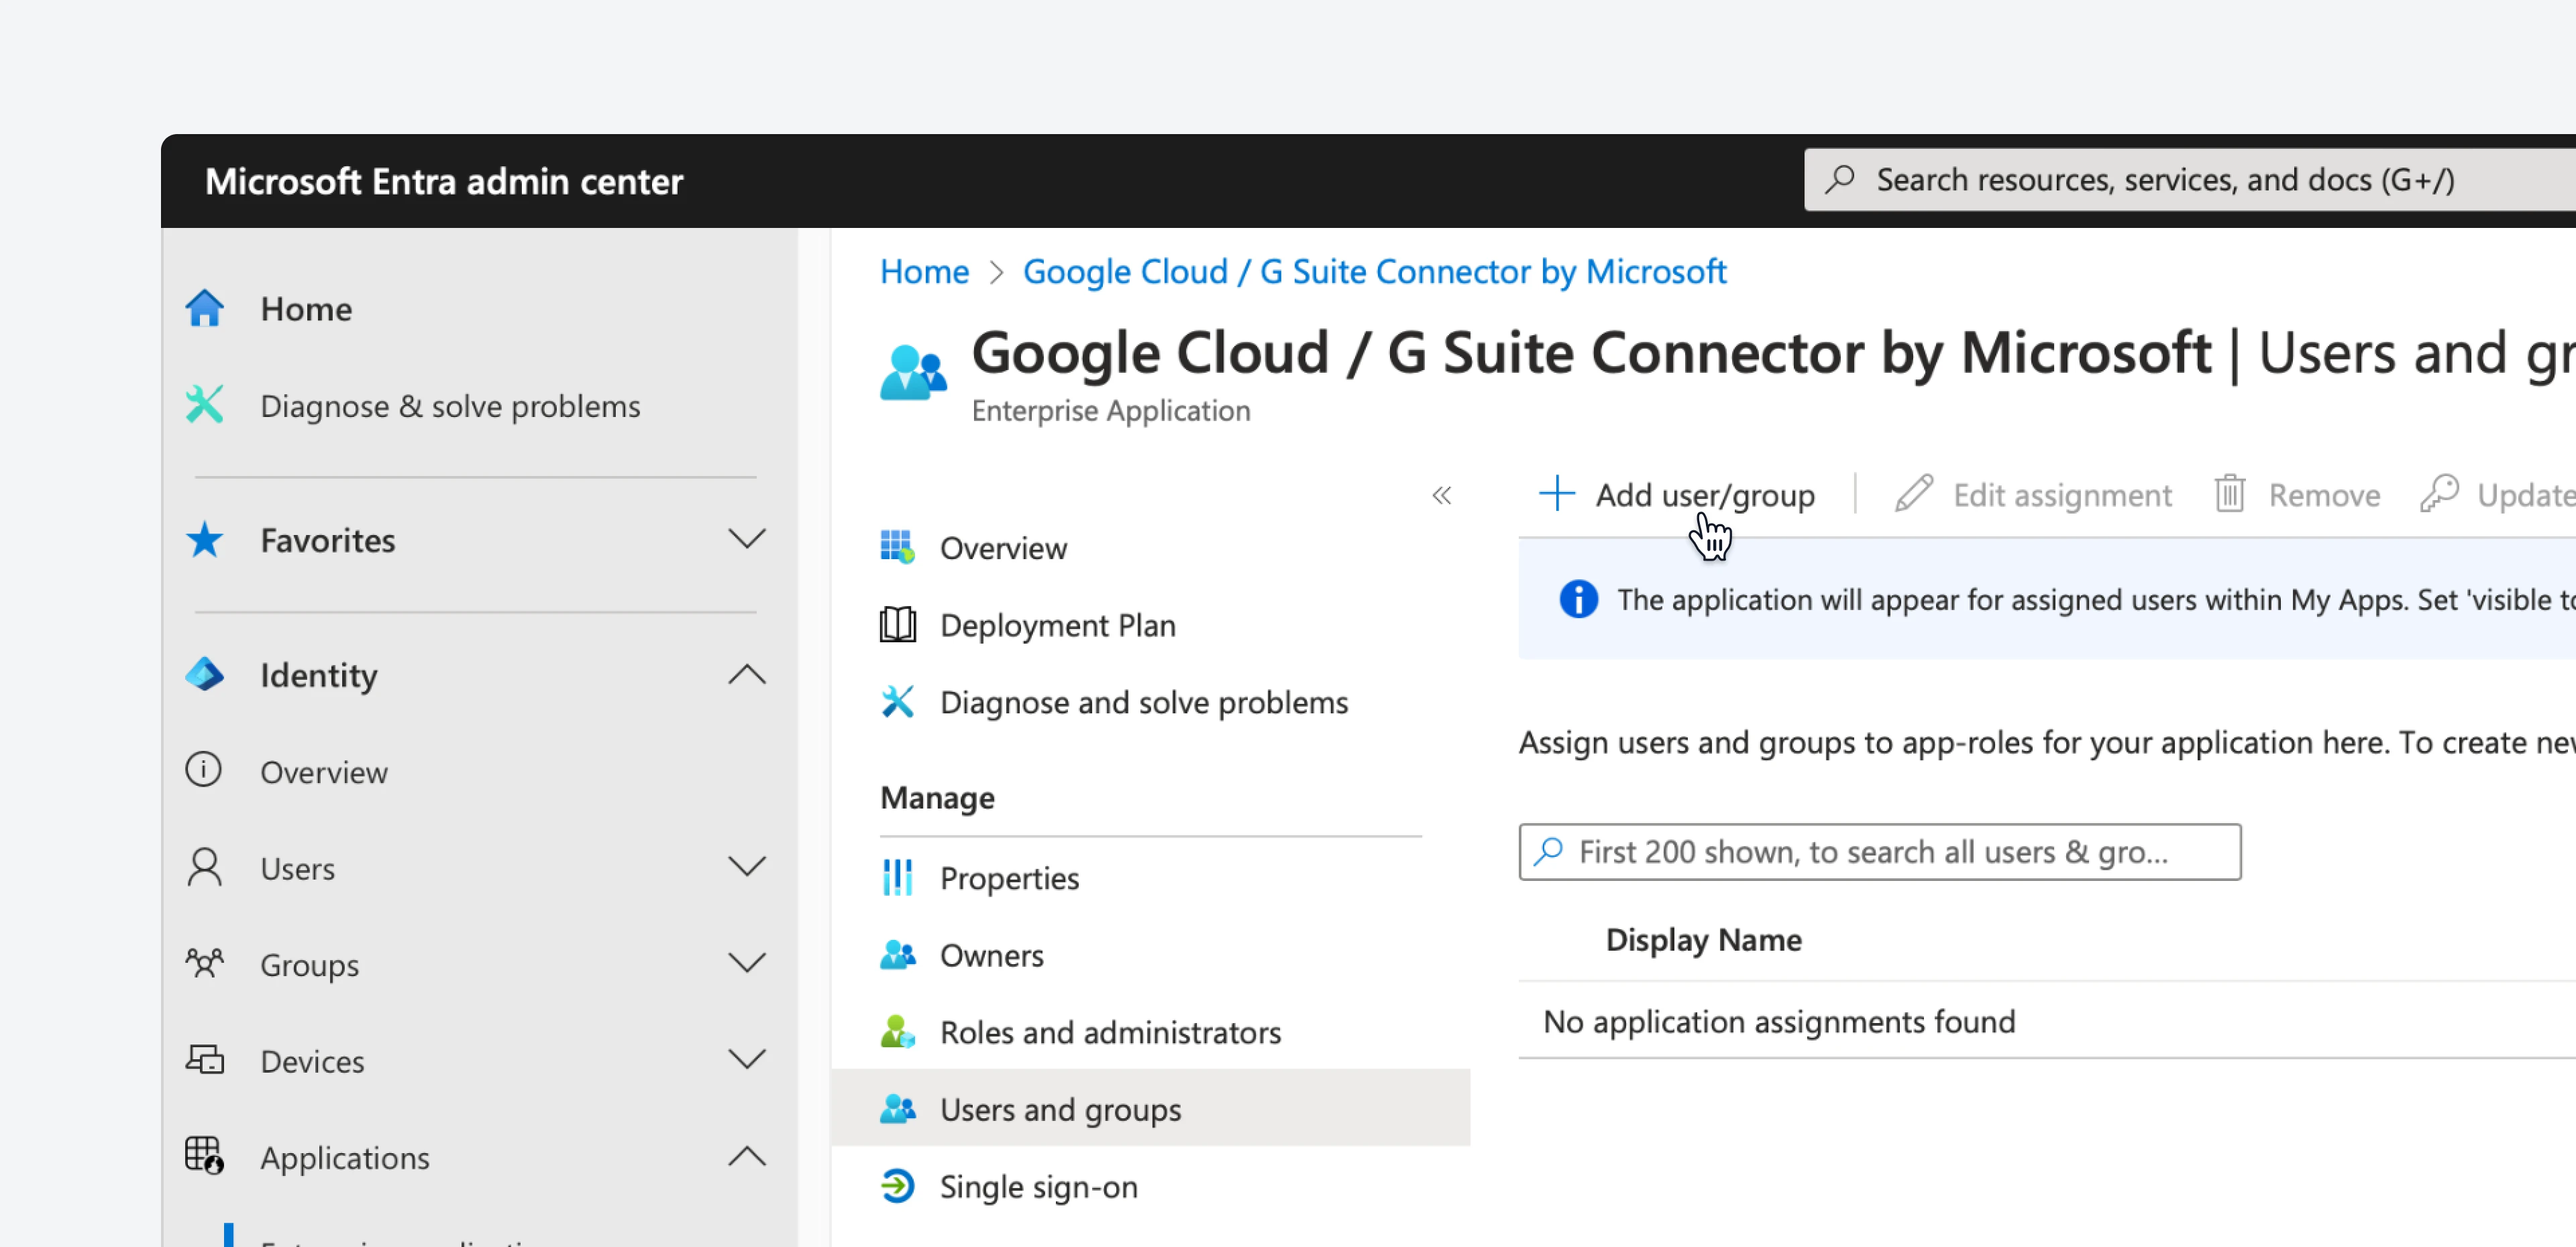Screen dimensions: 2576x1247
Task: Click the Identity Overview info icon
Action: [x=204, y=770]
